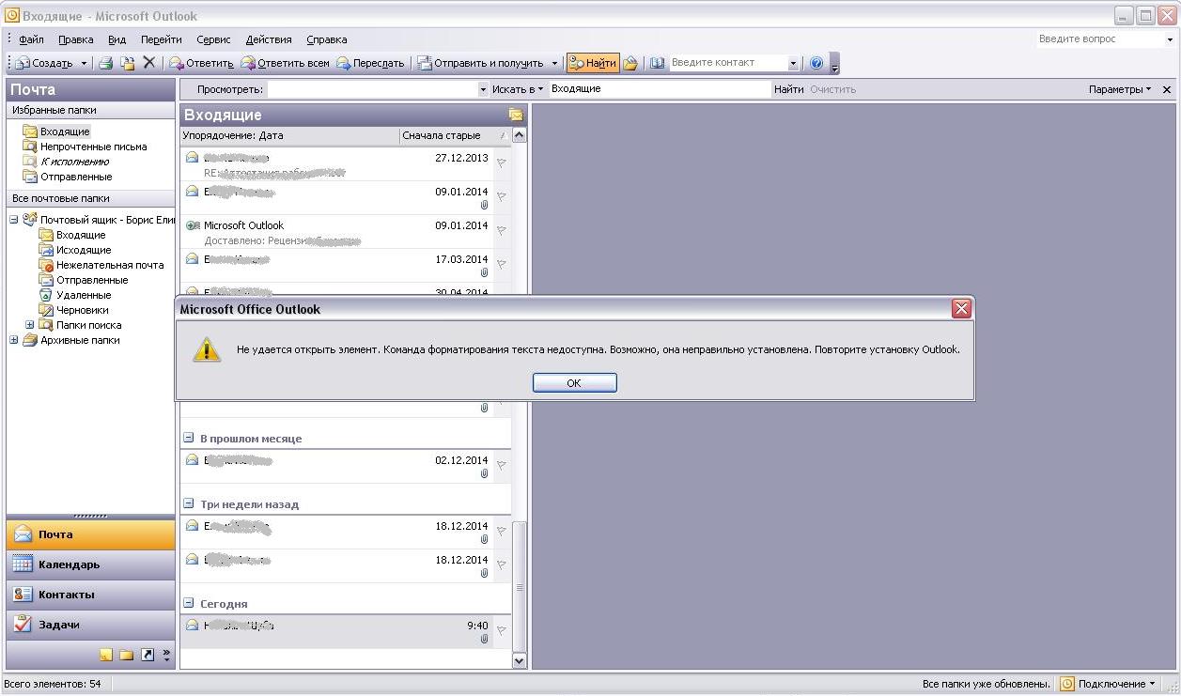Open the Действия menu
Viewport: 1181px width, 696px height.
click(269, 39)
